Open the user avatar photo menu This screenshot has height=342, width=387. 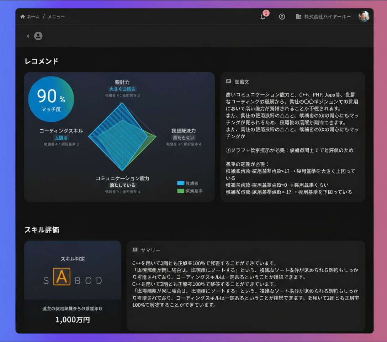pos(364,16)
